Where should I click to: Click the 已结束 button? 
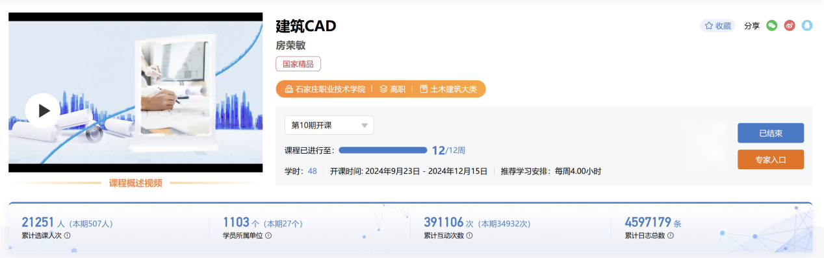click(x=771, y=133)
